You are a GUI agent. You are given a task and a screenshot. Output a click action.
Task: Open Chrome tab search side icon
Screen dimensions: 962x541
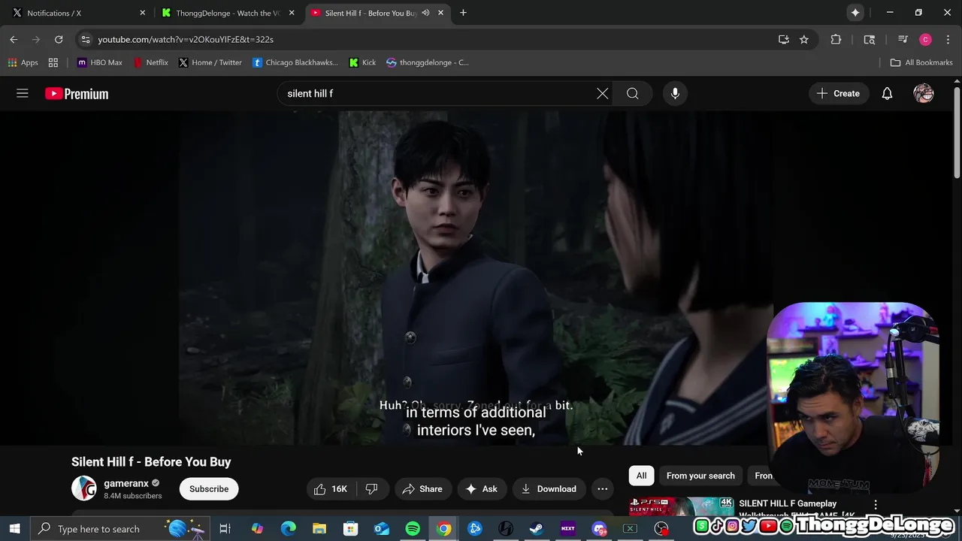tap(870, 39)
